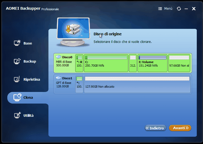203x144 pixels.
Task: Click the Backup arrow icon
Action: tap(17, 61)
